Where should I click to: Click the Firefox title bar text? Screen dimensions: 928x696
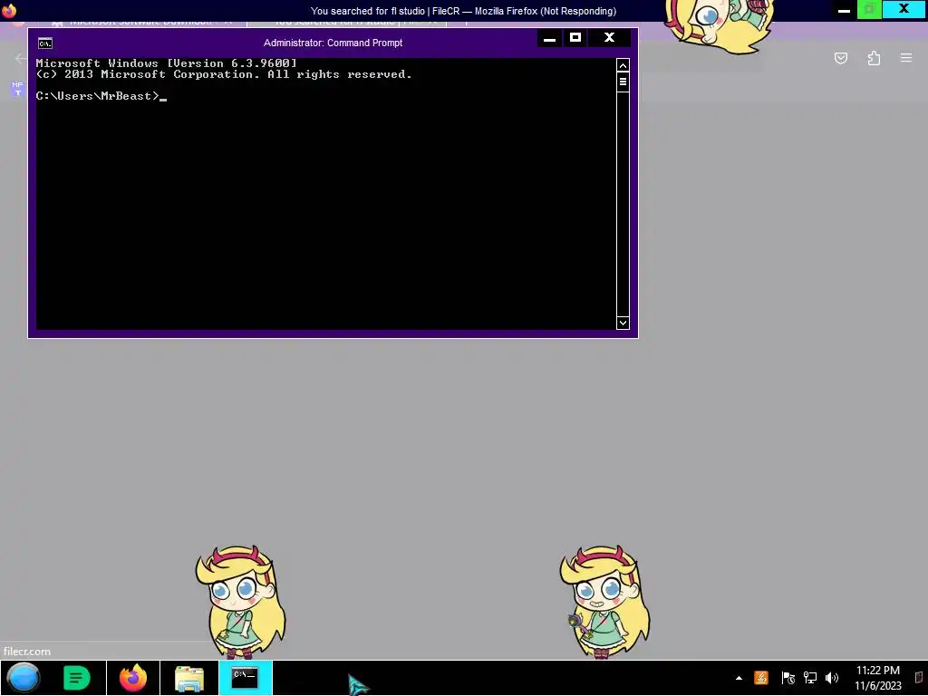click(463, 11)
